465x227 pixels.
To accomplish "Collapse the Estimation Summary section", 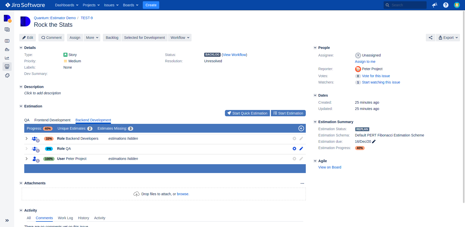I will click(315, 122).
